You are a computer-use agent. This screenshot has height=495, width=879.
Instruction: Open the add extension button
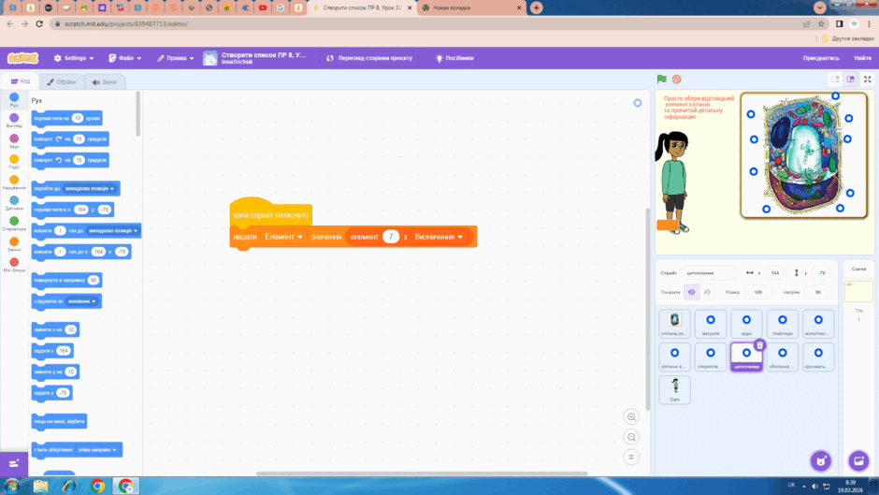[14, 463]
